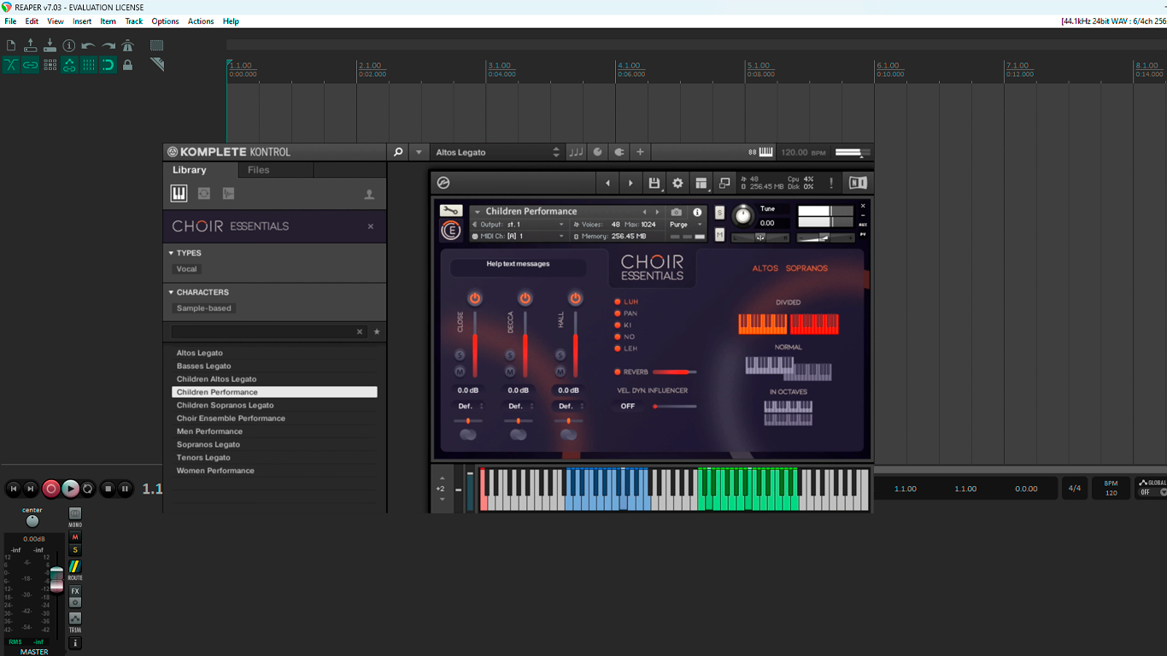The height and width of the screenshot is (656, 1167).
Task: Click Kontakt save floppy disk icon
Action: [654, 183]
